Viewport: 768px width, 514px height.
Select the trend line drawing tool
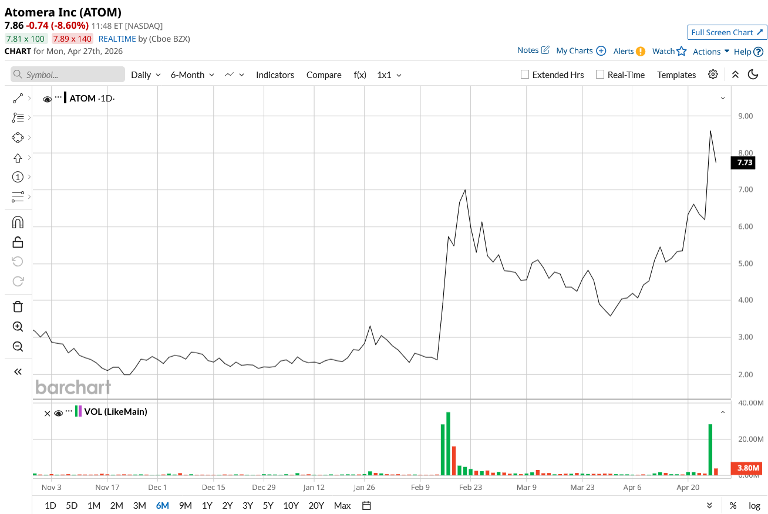click(18, 99)
